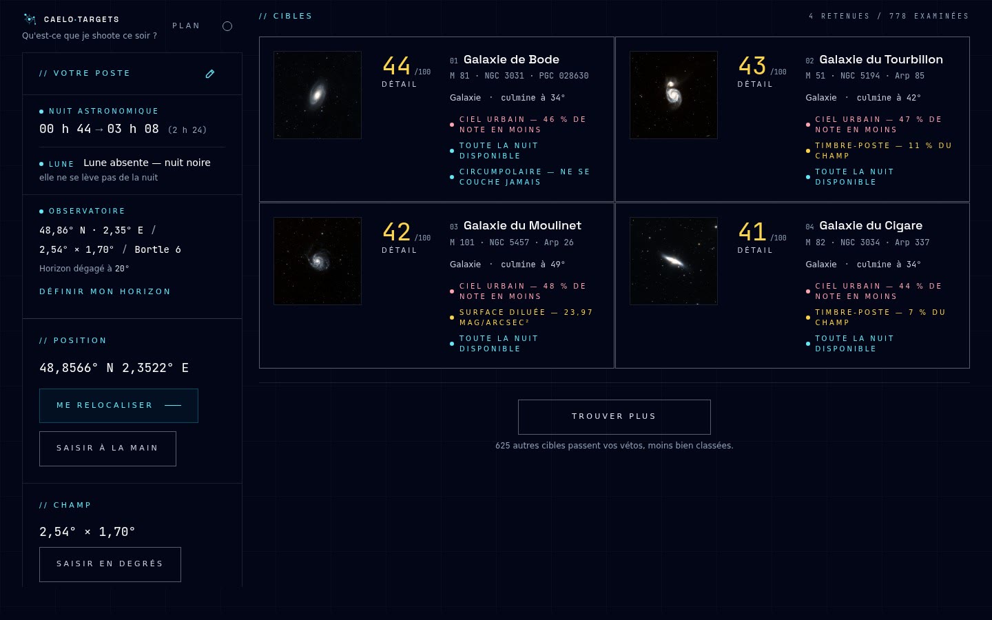
Task: Click the pencil edit icon beside Votre Poste
Action: tap(210, 74)
